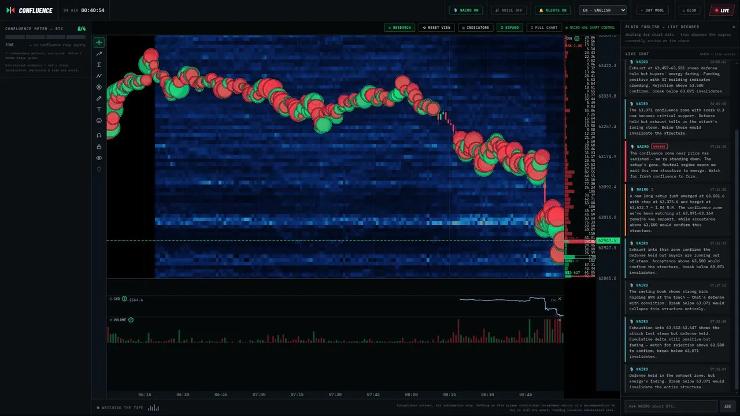
Task: Click the LIVE CHAT section heading
Action: point(637,54)
